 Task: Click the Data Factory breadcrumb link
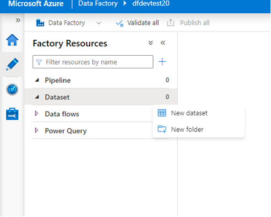click(98, 3)
